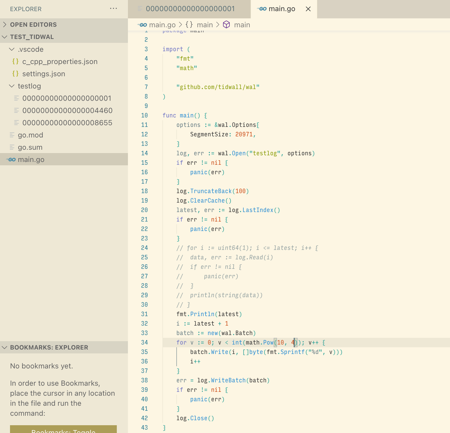This screenshot has height=433, width=450.
Task: Click JSON braces icon of settings.json
Action: pyautogui.click(x=16, y=74)
